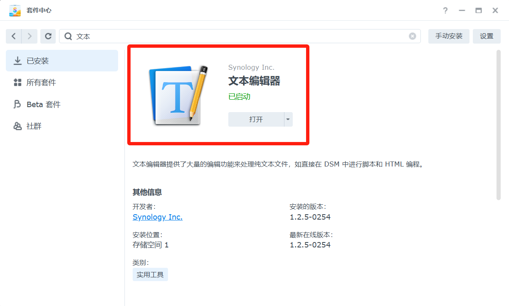Viewport: 509px width, 306px height.
Task: Click in the search input field
Action: (x=241, y=37)
